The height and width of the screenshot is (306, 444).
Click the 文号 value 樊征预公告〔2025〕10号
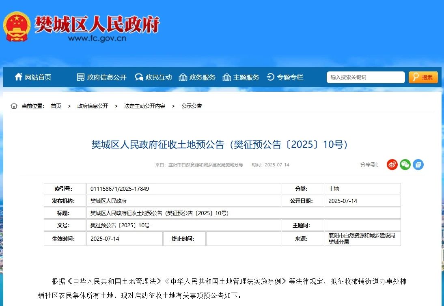point(120,225)
